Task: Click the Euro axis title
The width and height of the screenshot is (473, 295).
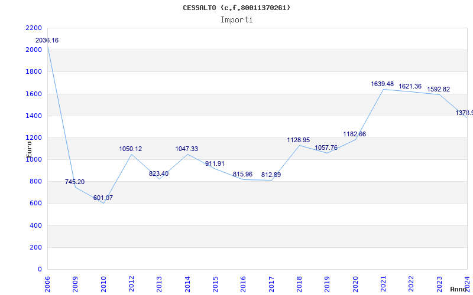Action: (29, 150)
